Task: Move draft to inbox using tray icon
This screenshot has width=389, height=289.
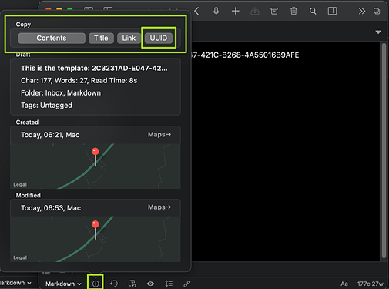Action: tap(255, 11)
